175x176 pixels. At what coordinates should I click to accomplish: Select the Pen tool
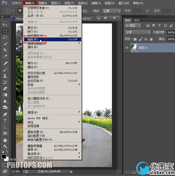coord(5,114)
